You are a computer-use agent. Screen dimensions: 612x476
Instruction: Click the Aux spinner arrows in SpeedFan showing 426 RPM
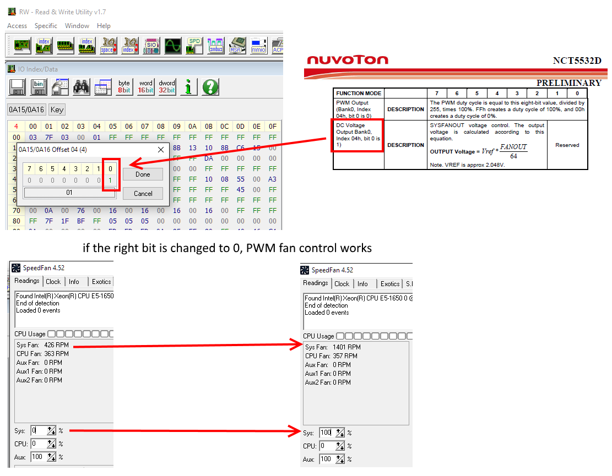[x=52, y=457]
